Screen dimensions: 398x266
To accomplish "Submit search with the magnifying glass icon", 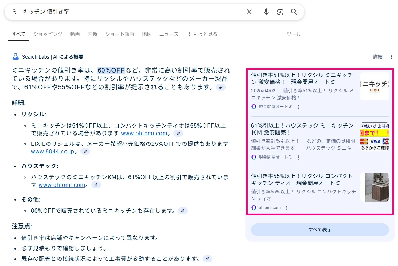I will point(294,12).
